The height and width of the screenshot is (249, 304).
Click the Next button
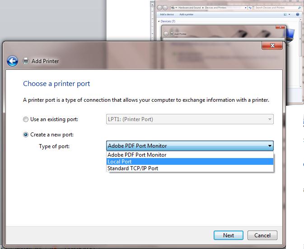click(x=229, y=235)
